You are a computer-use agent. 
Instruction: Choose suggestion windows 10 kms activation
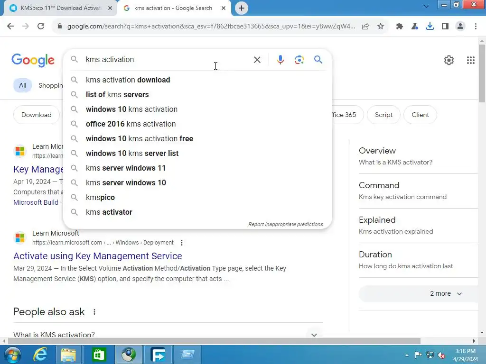(x=197, y=109)
